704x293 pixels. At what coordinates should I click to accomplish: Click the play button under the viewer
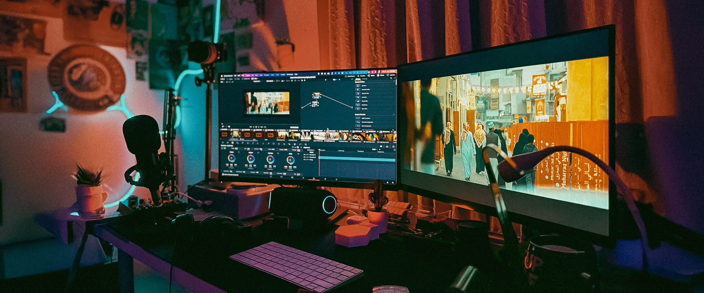[x=258, y=127]
